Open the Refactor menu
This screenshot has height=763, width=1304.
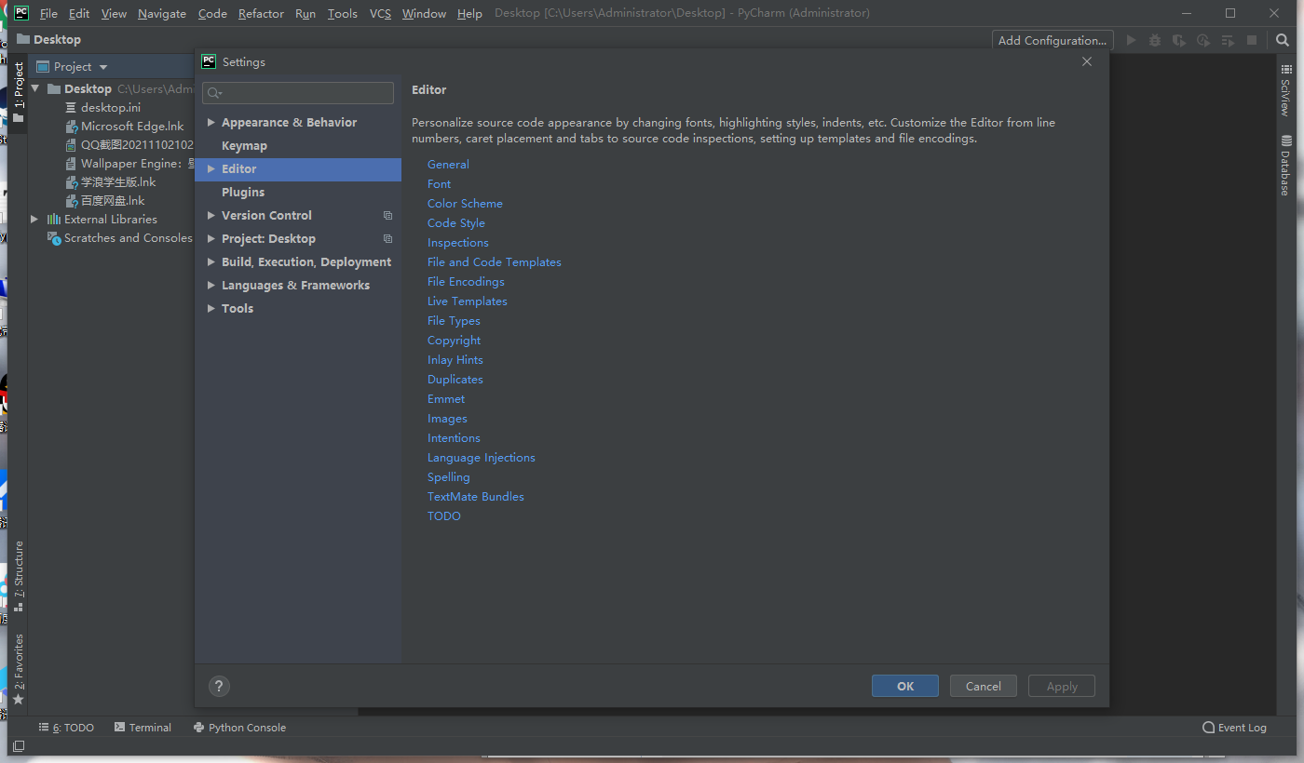tap(261, 13)
